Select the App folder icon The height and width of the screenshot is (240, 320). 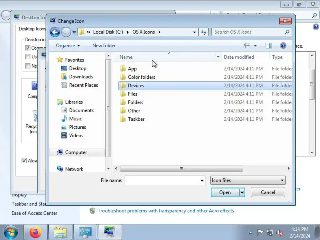point(123,68)
